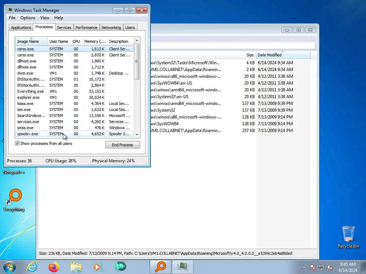Screen dimensions: 366x274
Task: Sort processes by User Name column
Action: (59, 41)
